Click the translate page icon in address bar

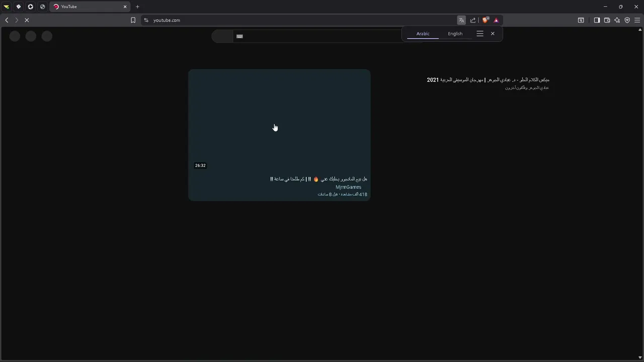(461, 20)
